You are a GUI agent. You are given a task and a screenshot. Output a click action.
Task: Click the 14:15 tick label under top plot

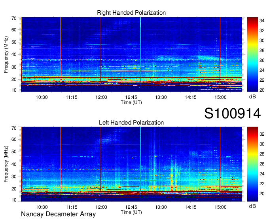191,97
